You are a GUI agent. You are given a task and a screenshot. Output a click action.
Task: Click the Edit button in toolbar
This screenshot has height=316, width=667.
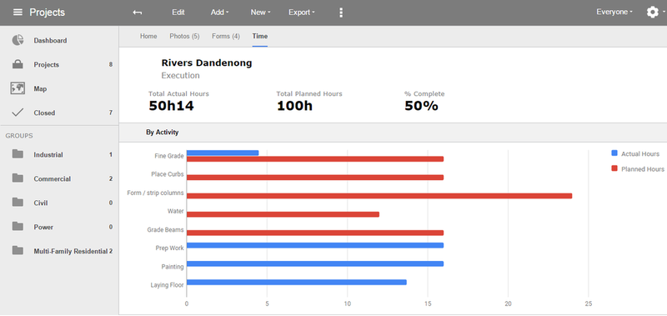click(x=178, y=13)
